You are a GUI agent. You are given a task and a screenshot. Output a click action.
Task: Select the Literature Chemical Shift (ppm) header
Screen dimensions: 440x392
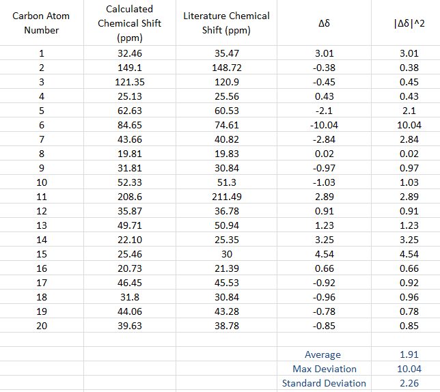point(226,23)
